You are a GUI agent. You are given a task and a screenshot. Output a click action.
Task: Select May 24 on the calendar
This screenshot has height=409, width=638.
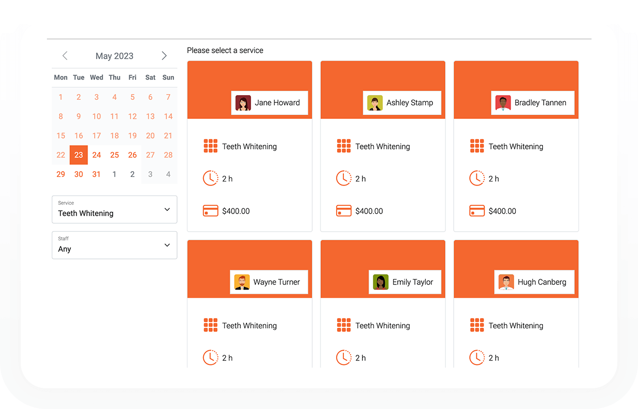(96, 155)
